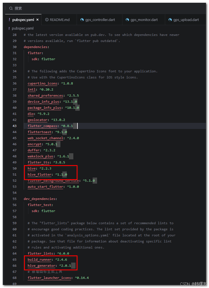Click the sdk: flutter line under flutter_test
Screen dimensions: 209x288
44,211
